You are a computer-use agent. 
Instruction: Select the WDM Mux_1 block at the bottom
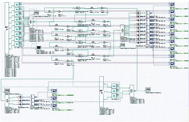pyautogui.click(x=132, y=91)
